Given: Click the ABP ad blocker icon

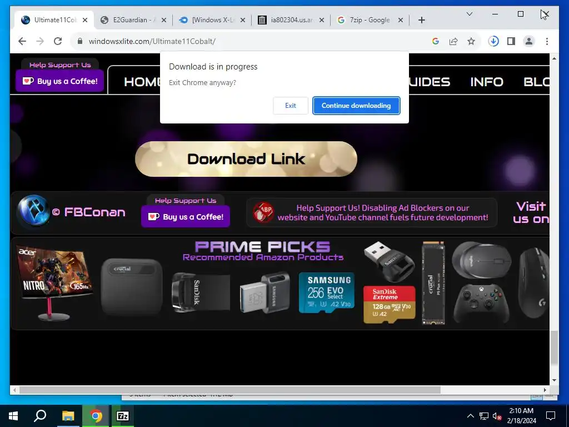Looking at the screenshot, I should [x=263, y=212].
